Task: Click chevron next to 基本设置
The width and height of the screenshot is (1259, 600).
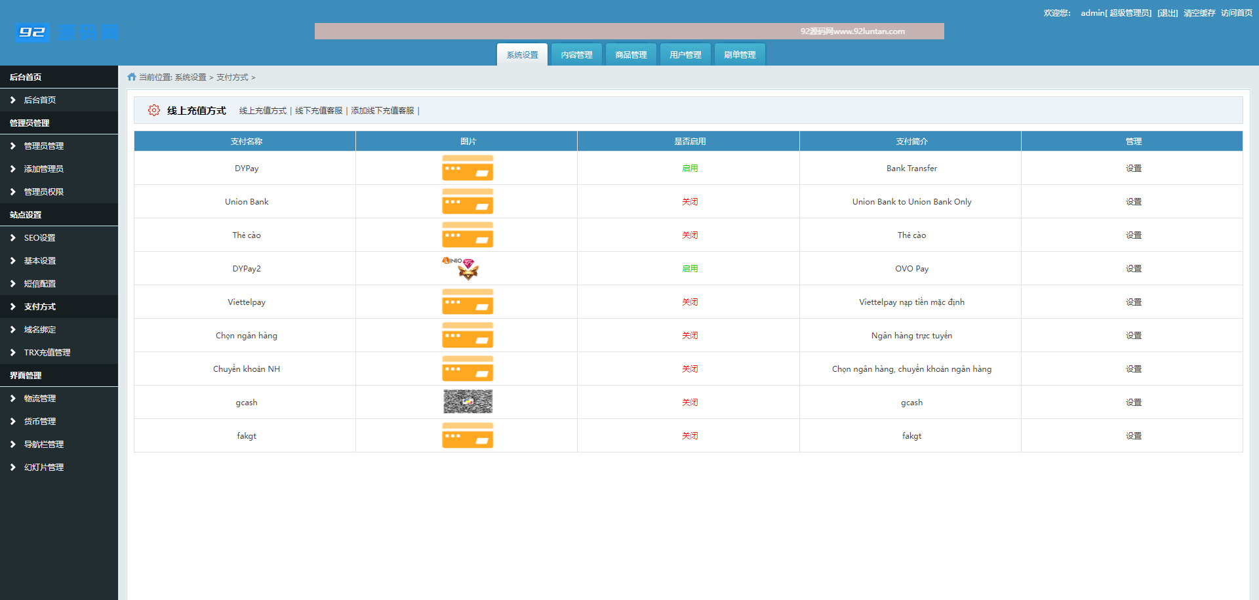Action: click(x=12, y=260)
